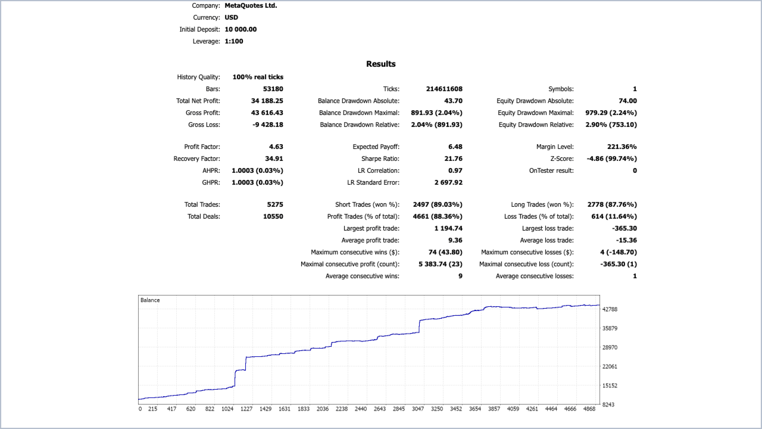Click the Bars count "53180"
The width and height of the screenshot is (762, 429).
coord(273,89)
